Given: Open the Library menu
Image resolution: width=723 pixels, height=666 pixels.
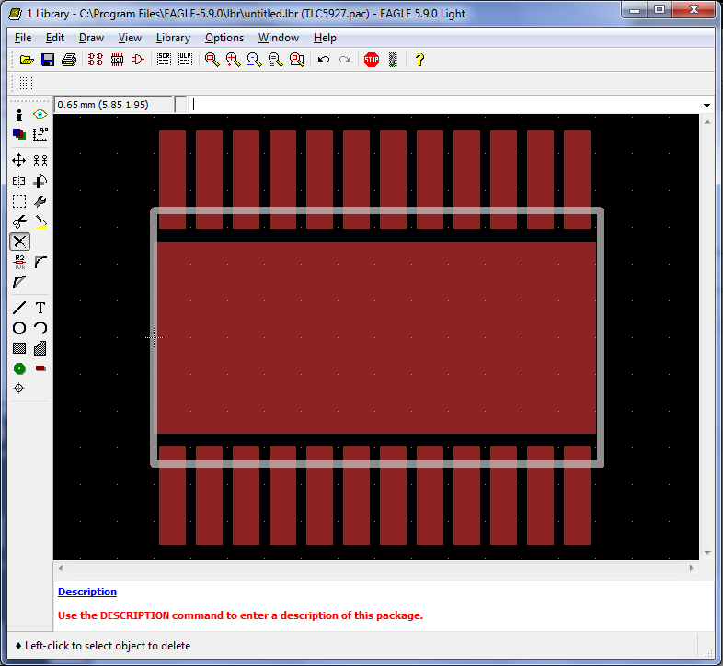Looking at the screenshot, I should click(x=173, y=38).
